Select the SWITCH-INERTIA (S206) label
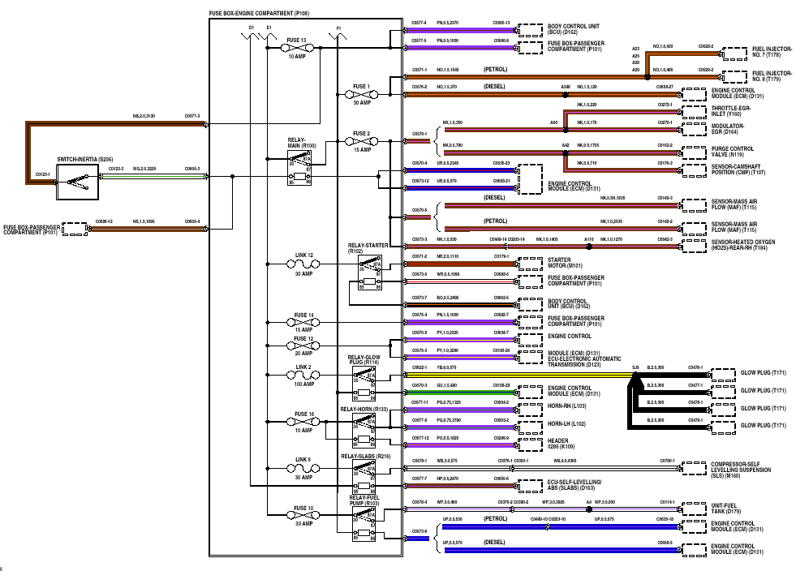 coord(84,159)
